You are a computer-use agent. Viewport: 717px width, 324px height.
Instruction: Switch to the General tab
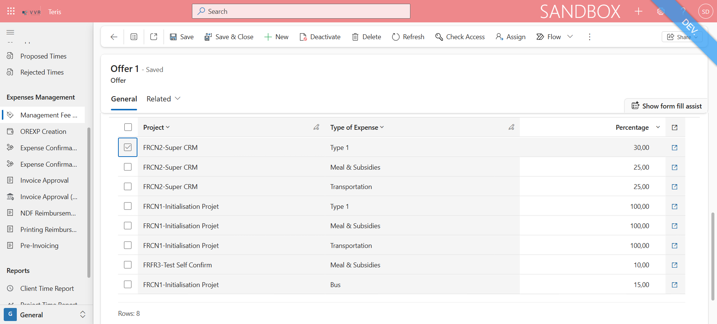124,99
